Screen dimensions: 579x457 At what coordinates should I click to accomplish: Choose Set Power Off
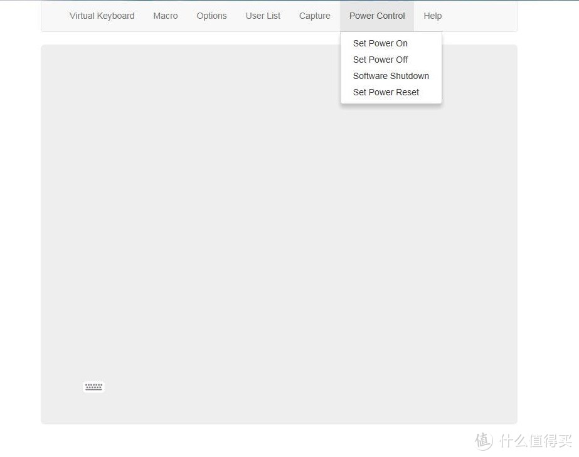coord(380,60)
